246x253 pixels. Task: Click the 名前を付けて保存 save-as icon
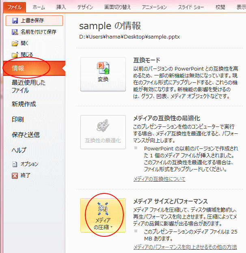click(15, 32)
